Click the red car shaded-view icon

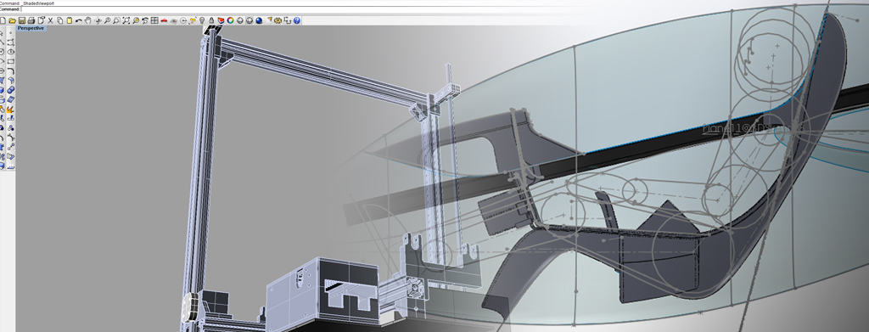point(164,20)
